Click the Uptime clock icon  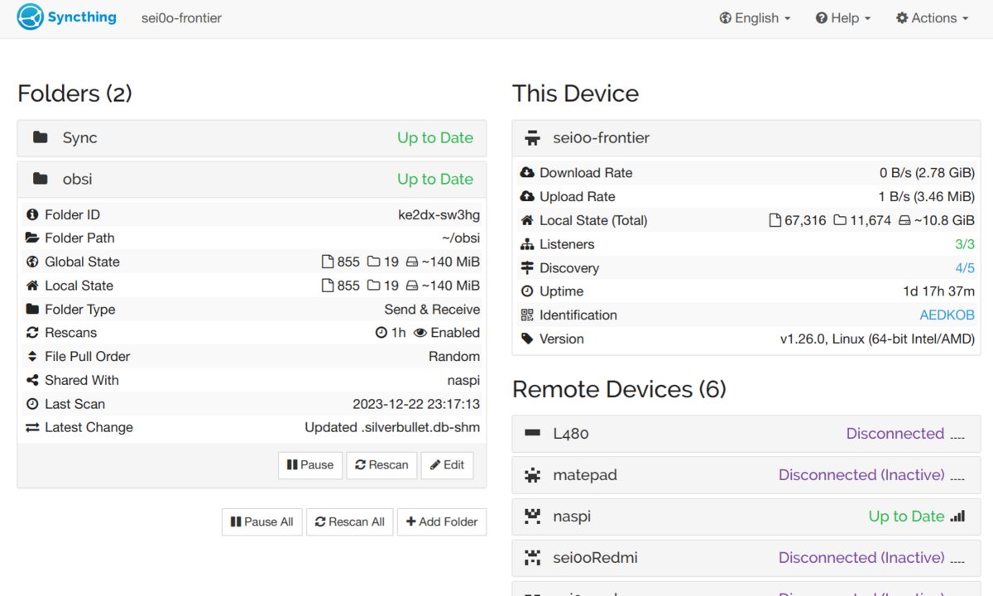click(x=527, y=291)
